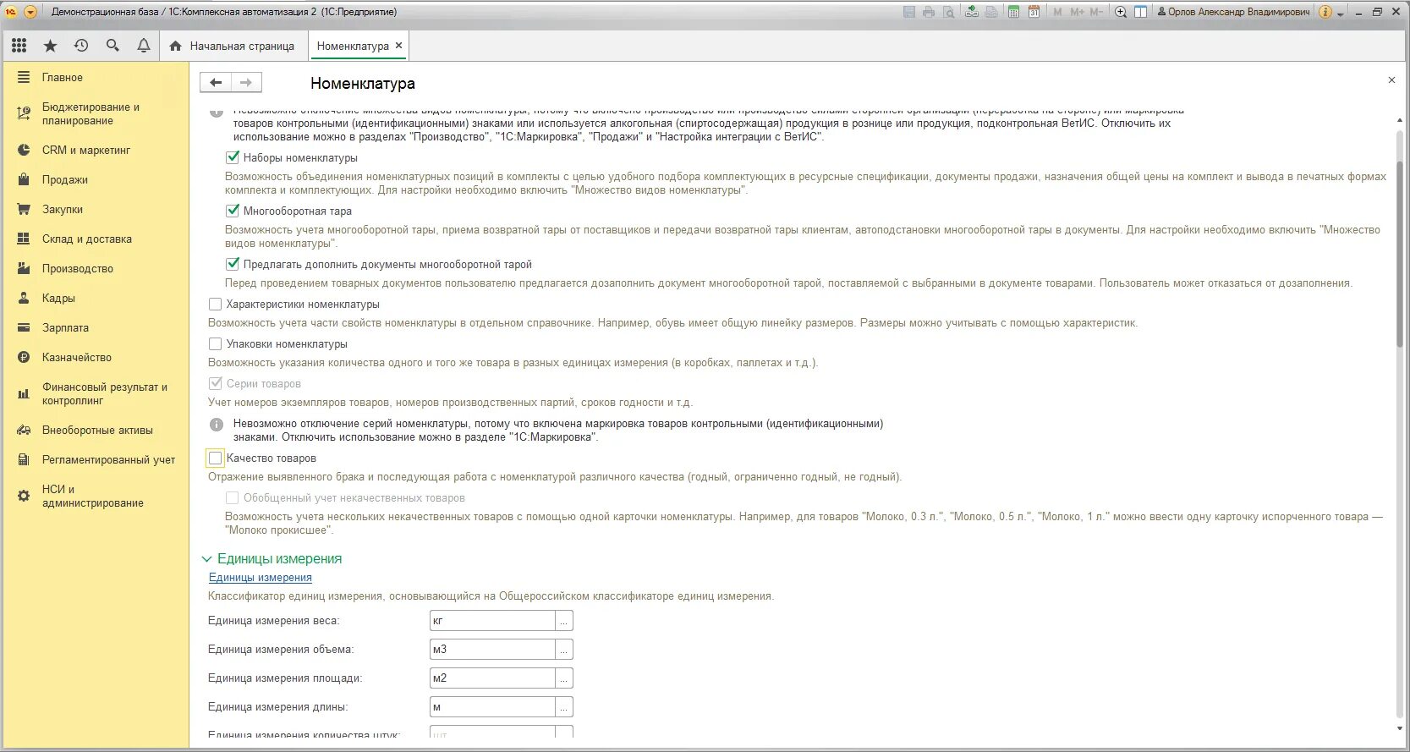Image resolution: width=1410 pixels, height=752 pixels.
Task: Close the Номенклатура form with X
Action: click(x=1391, y=80)
